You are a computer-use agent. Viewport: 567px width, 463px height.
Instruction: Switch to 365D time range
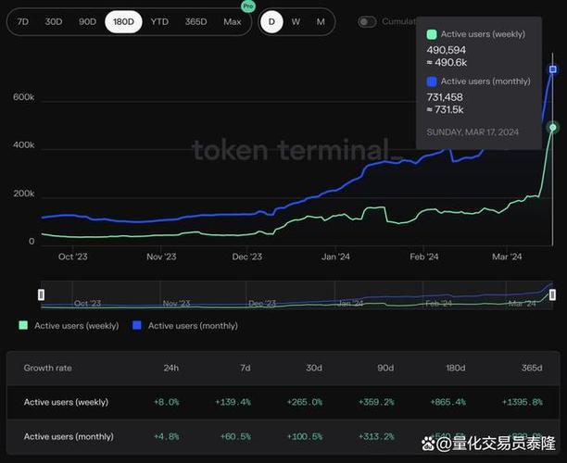[x=196, y=21]
